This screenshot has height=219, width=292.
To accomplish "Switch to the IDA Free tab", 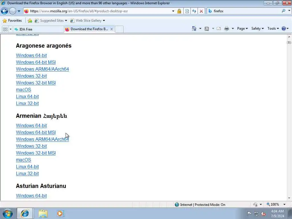I will pyautogui.click(x=38, y=29).
